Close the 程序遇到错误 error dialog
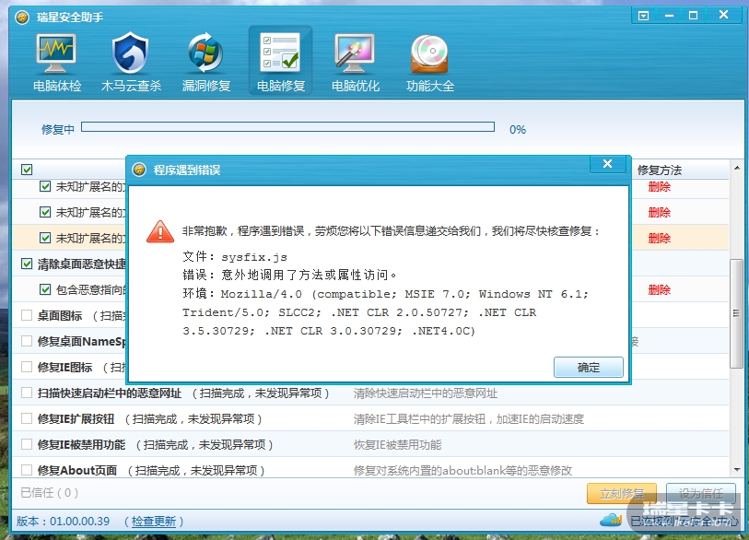Screen dimensions: 749x540 tap(608, 164)
